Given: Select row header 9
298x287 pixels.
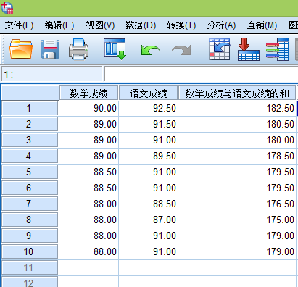Looking at the screenshot, I should pyautogui.click(x=30, y=236).
